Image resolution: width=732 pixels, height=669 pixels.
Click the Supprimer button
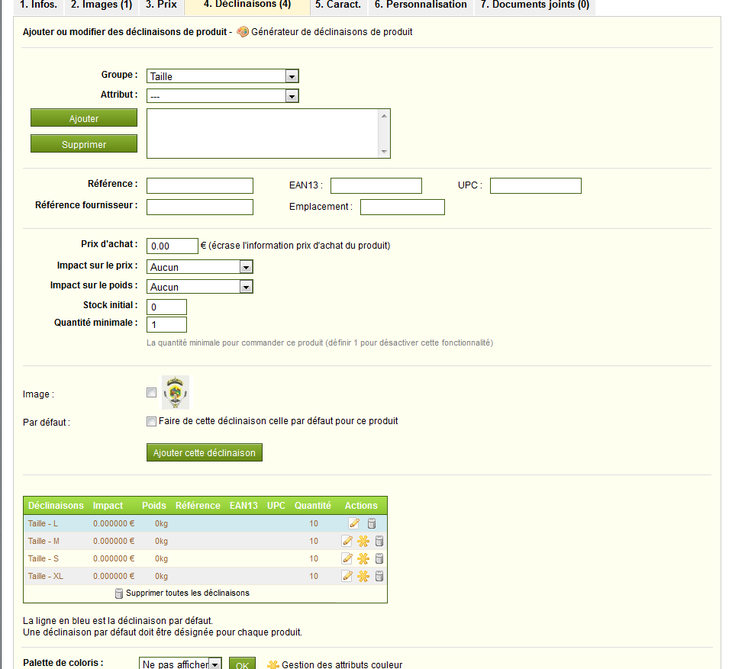click(84, 144)
